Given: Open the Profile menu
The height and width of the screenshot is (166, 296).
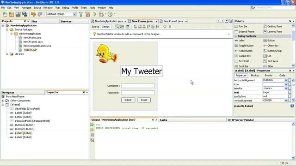Looking at the screenshot, I should 75,8.
